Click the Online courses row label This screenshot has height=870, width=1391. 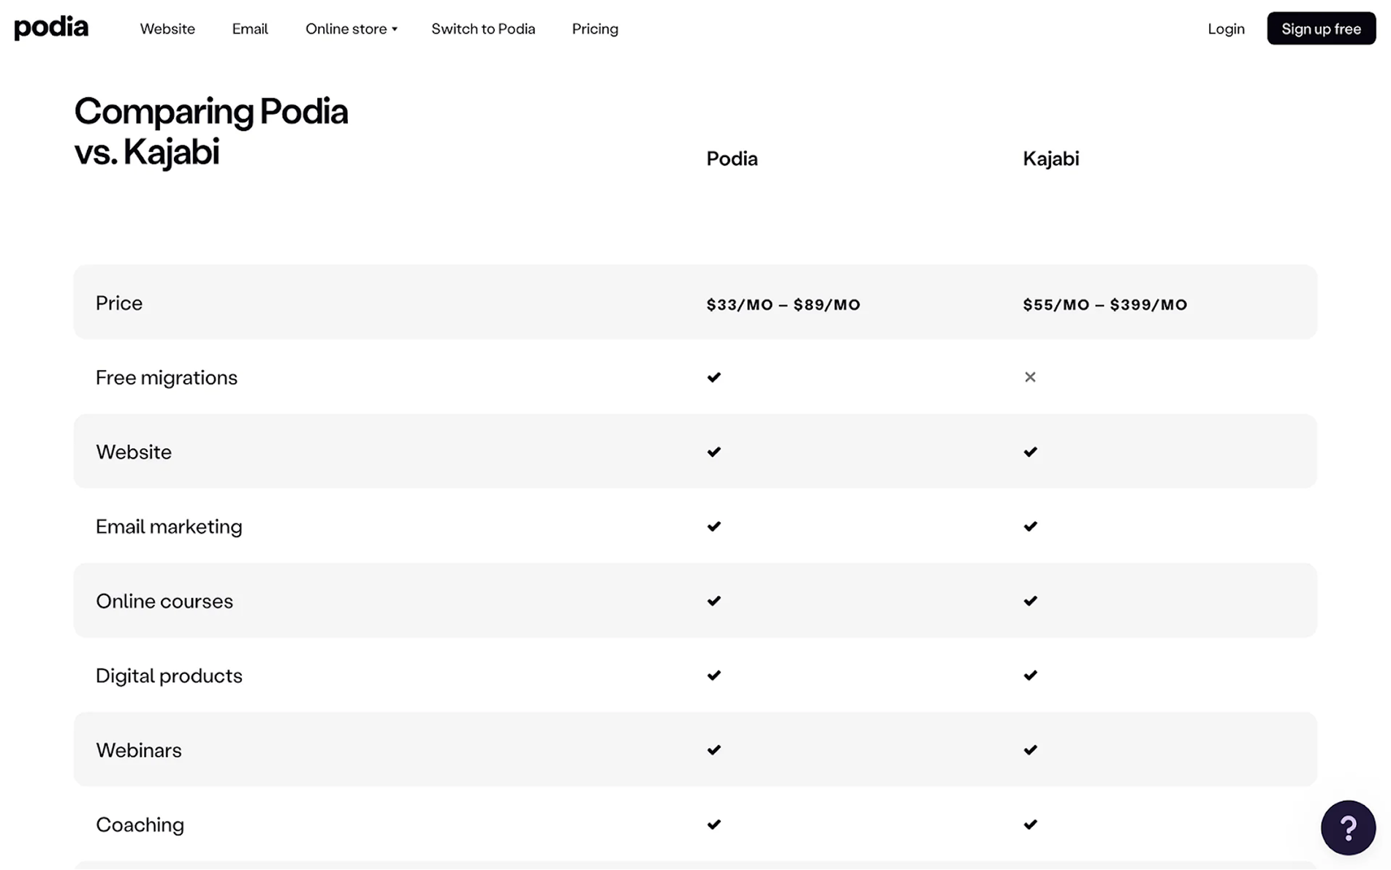[x=164, y=601]
